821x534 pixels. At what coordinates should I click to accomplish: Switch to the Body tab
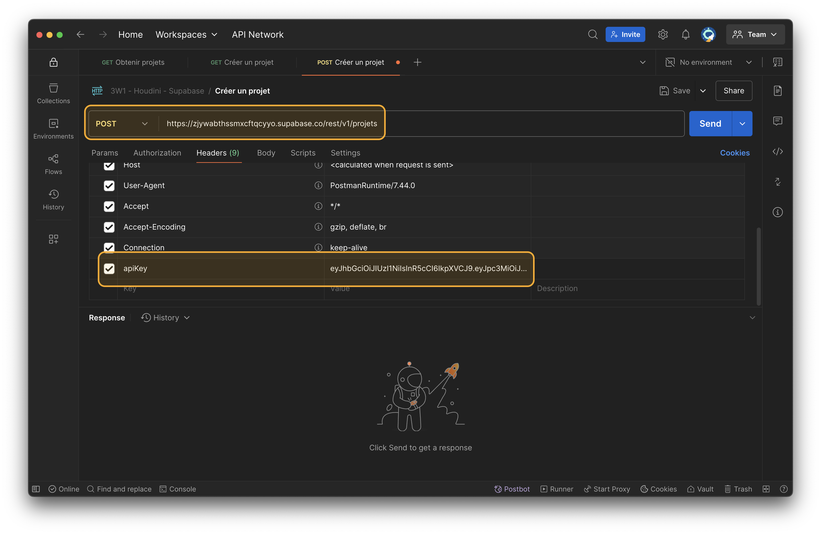266,153
